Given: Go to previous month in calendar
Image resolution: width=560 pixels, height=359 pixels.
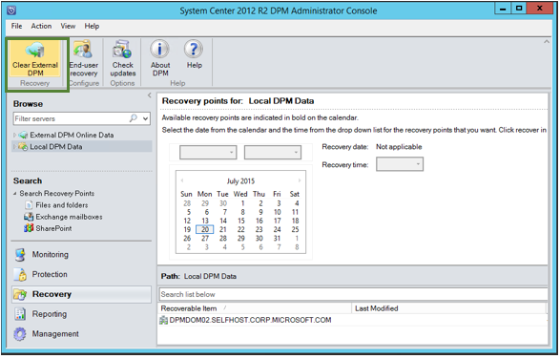Looking at the screenshot, I should pyautogui.click(x=182, y=180).
